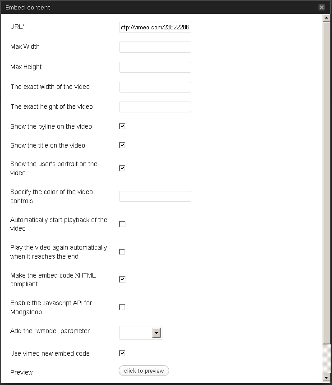Enable play video again automatically checkbox
This screenshot has width=332, height=385.
pyautogui.click(x=122, y=252)
